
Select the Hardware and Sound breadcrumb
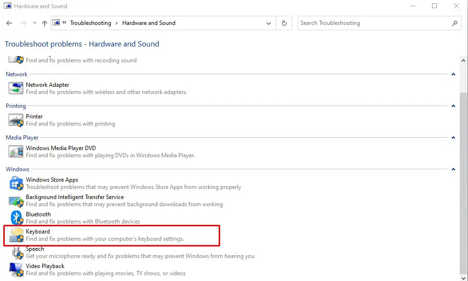point(149,23)
